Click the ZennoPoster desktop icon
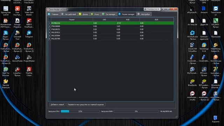 point(17,58)
